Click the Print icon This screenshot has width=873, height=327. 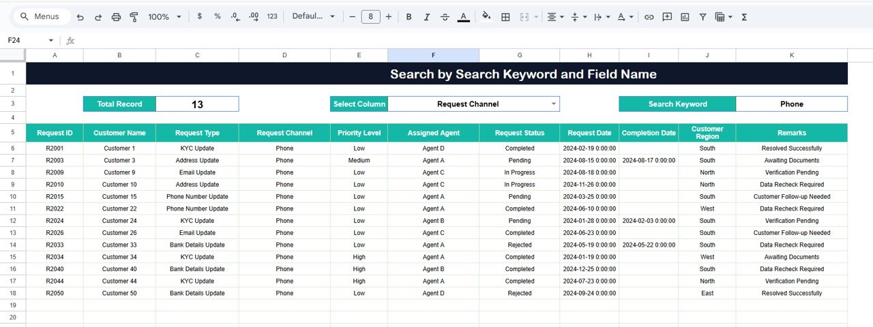click(x=116, y=17)
